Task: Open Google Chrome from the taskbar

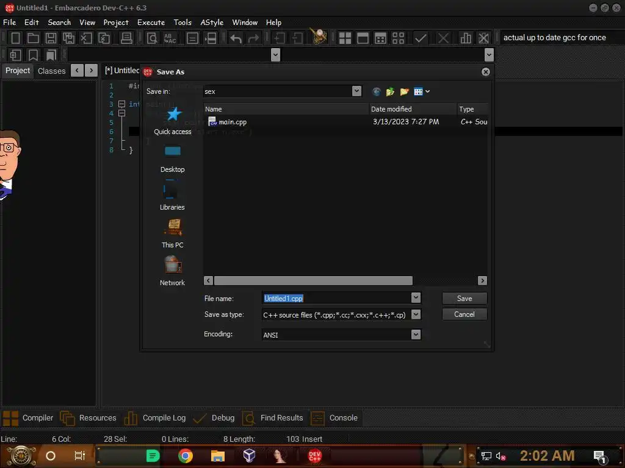Action: pos(186,456)
